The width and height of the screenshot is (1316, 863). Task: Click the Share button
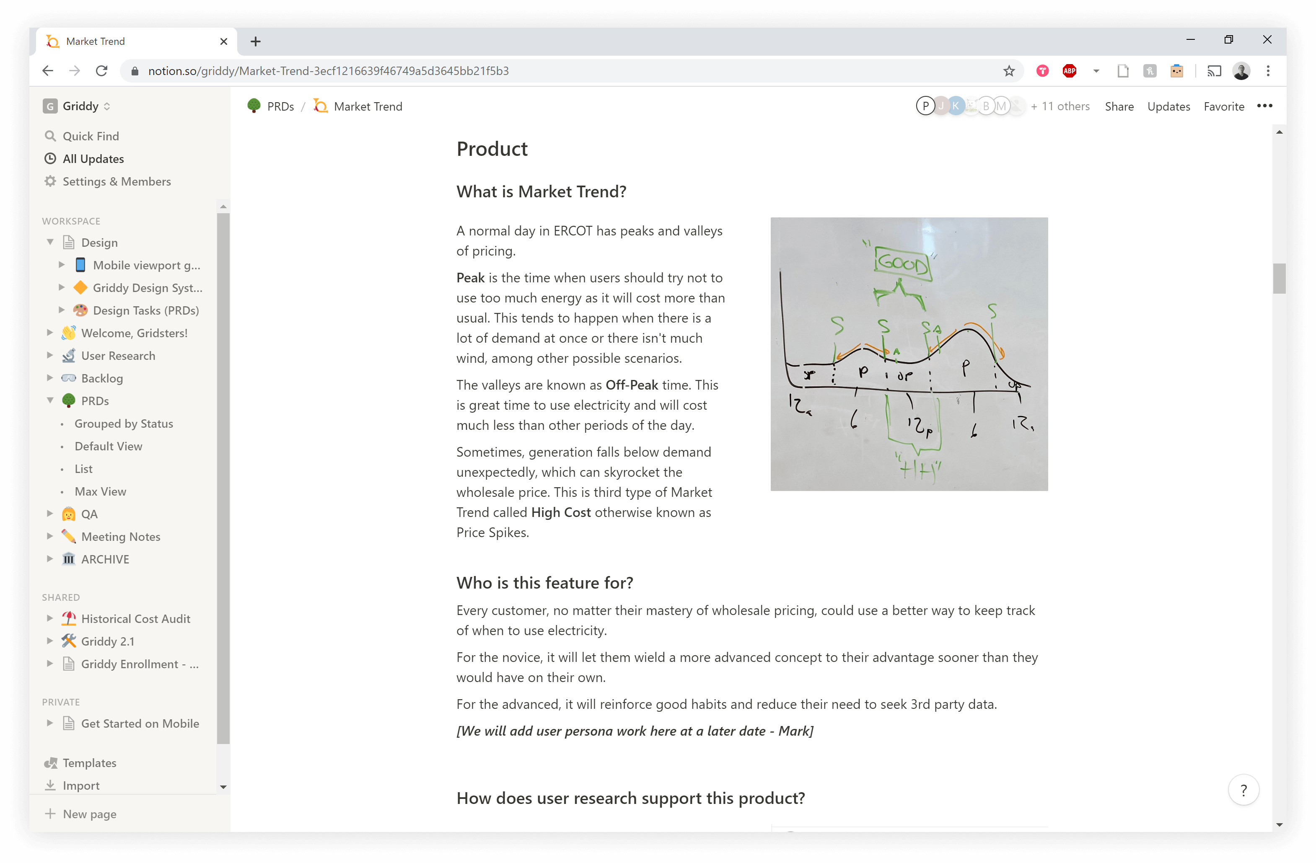[x=1119, y=106]
